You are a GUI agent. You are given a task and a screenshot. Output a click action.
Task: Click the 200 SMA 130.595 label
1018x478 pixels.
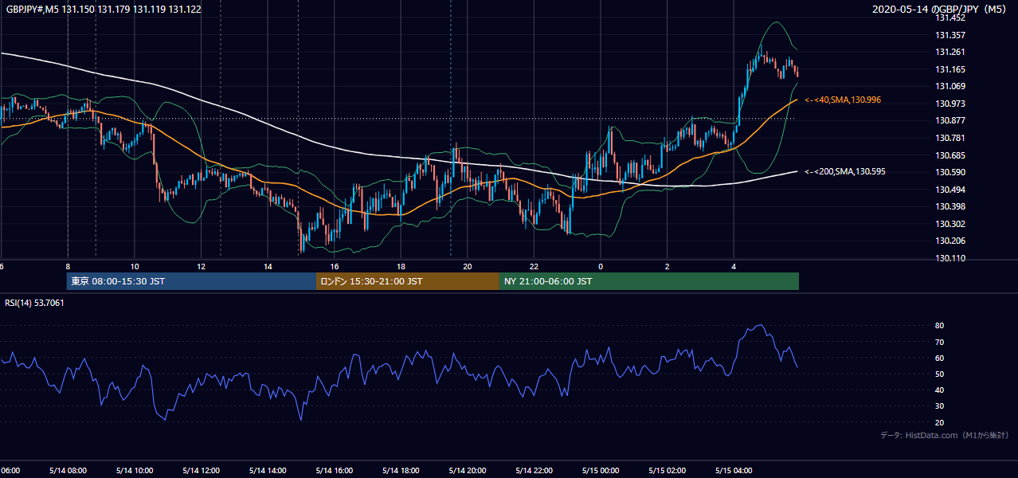click(x=844, y=171)
